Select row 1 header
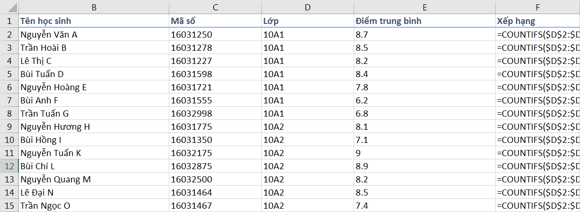The width and height of the screenshot is (580, 212). (9, 21)
